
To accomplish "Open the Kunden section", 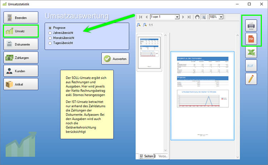I will tap(21, 71).
